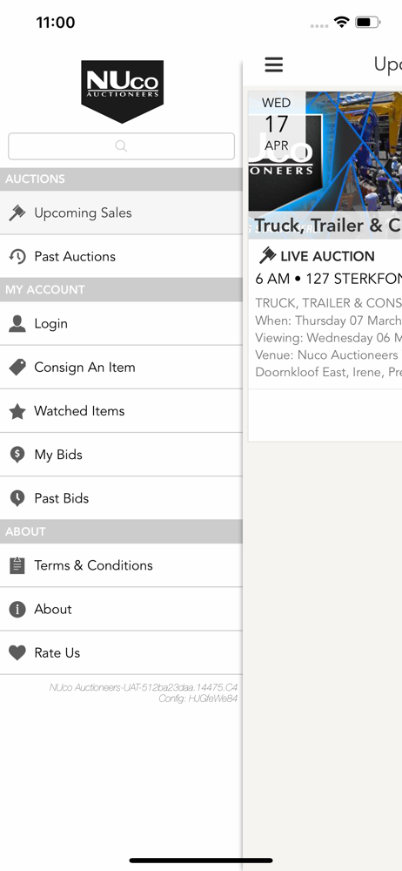This screenshot has height=871, width=402.
Task: Click the person icon next to Login
Action: coord(17,324)
